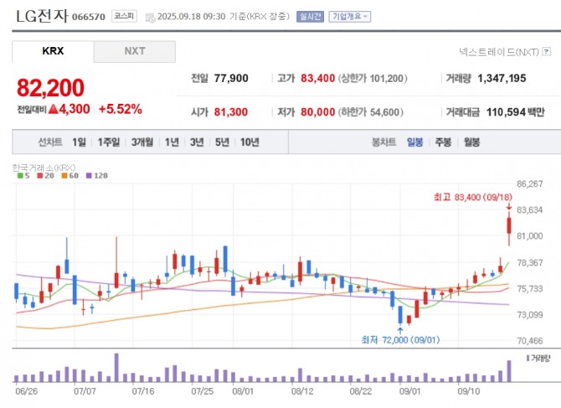Image resolution: width=561 pixels, height=408 pixels.
Task: Switch to the NXT tab
Action: (x=135, y=51)
